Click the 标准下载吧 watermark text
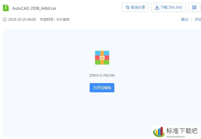 [182, 131]
